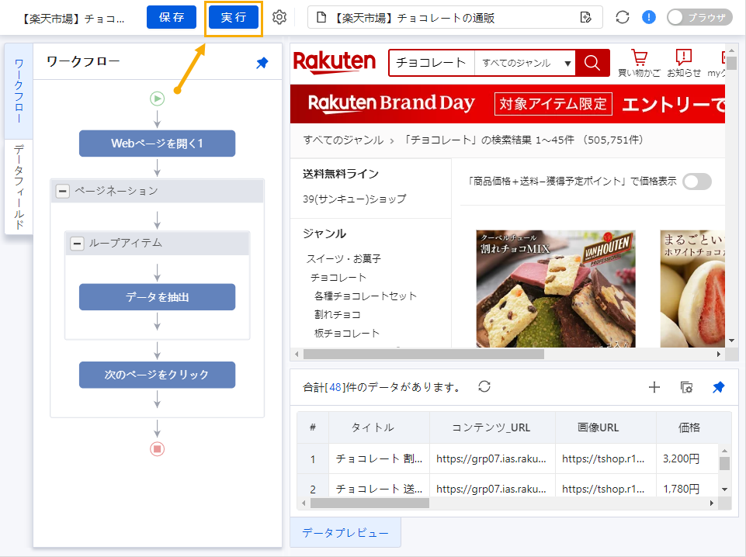Open the 【楽天市場】チョコ... task tab
The image size is (746, 557).
point(74,19)
